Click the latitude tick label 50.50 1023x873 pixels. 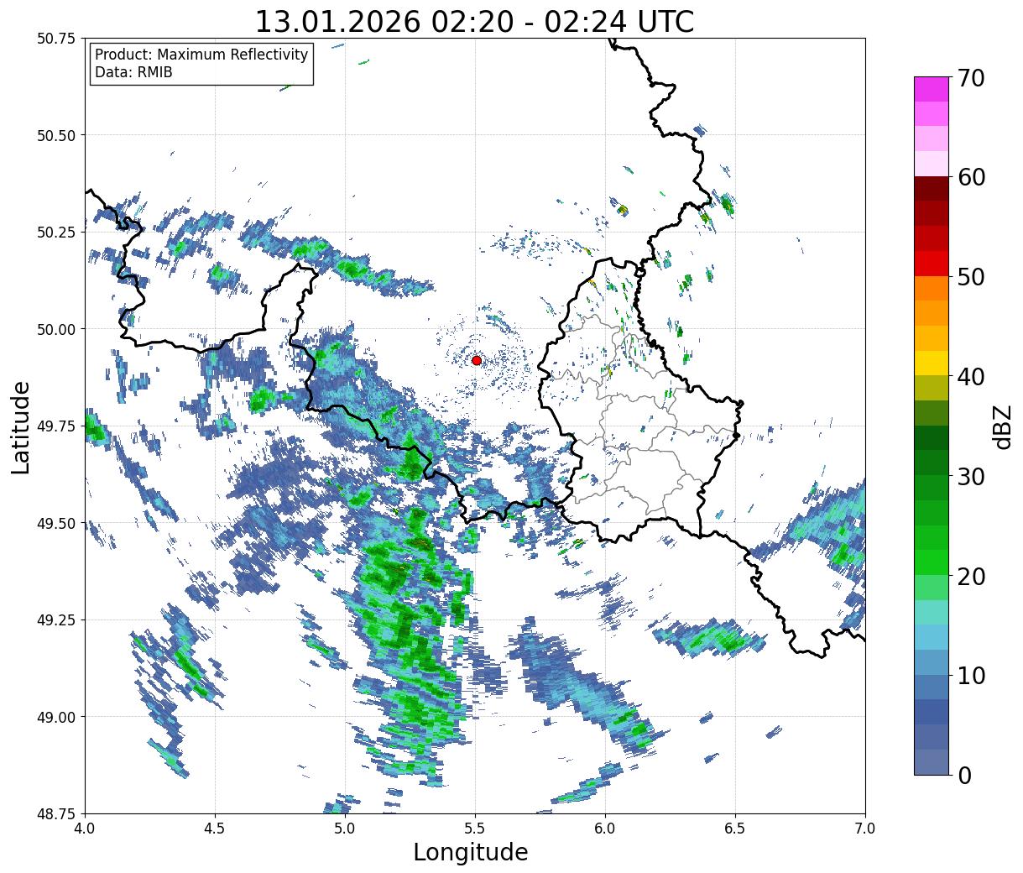56,135
